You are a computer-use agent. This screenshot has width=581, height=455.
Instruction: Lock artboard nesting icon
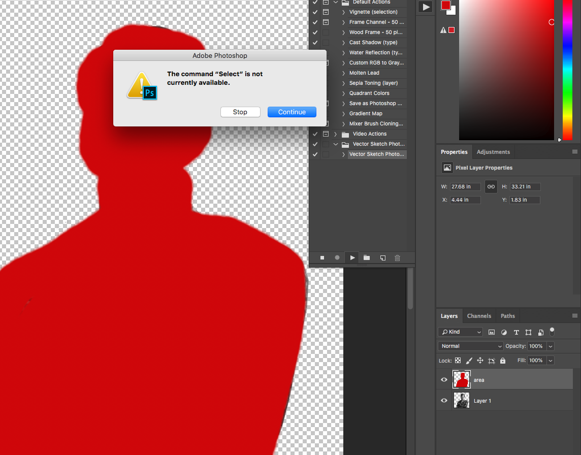tap(492, 361)
